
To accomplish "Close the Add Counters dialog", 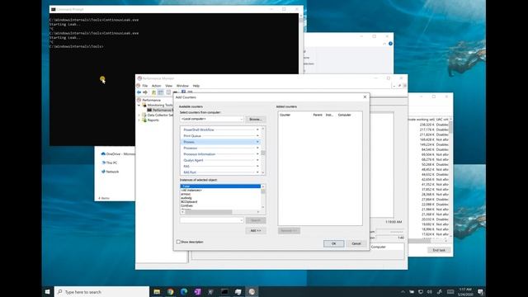I will tap(365, 97).
